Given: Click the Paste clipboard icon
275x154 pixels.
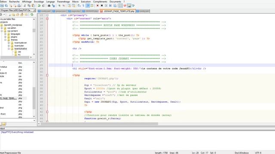Looking at the screenshot, I should [33, 6].
